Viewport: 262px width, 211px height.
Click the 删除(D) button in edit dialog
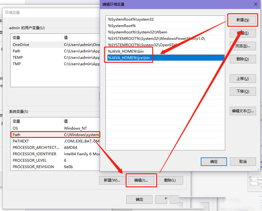coord(243,59)
